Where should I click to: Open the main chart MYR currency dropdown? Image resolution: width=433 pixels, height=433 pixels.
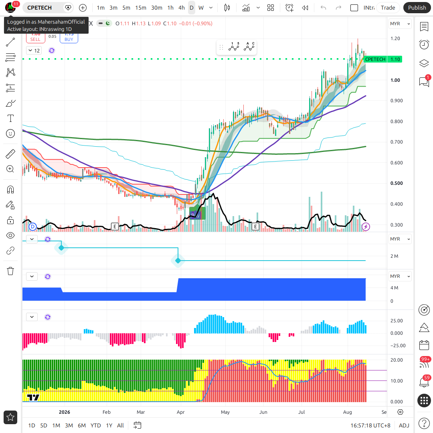click(x=400, y=24)
